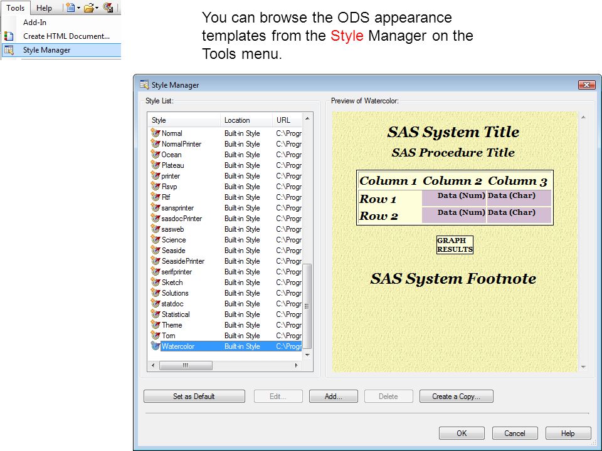The width and height of the screenshot is (602, 451).
Task: Click the server connection toolbar icon
Action: point(108,8)
